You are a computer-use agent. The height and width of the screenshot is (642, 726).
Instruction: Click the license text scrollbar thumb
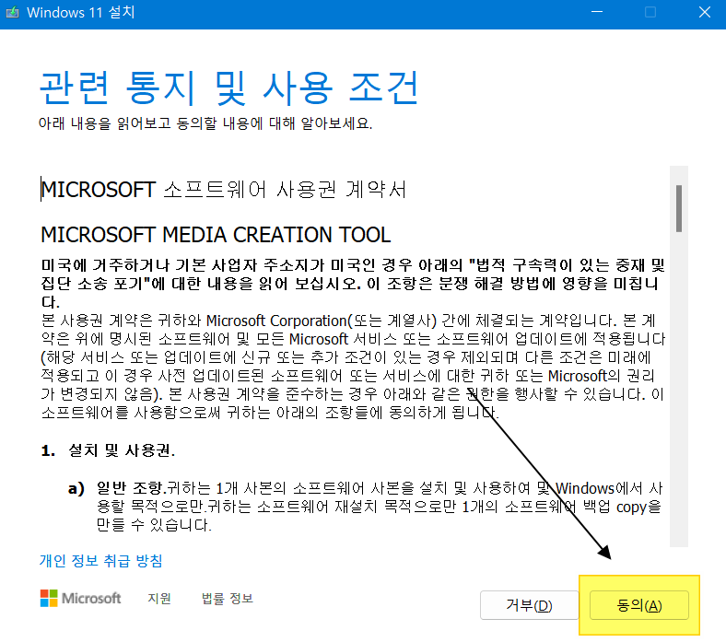(679, 208)
